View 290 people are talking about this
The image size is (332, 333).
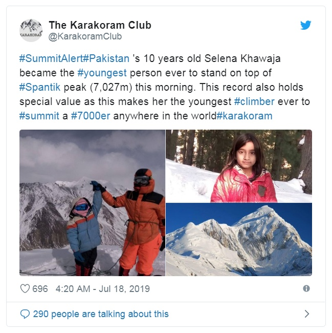pos(101,314)
